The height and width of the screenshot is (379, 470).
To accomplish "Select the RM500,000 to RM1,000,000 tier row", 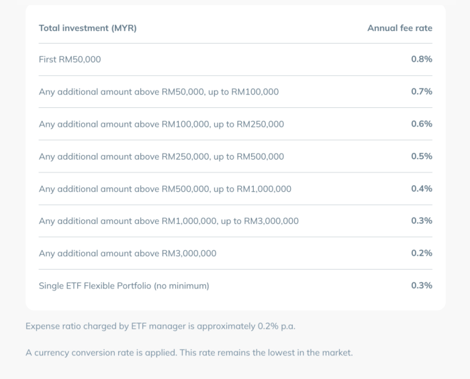I will [165, 188].
